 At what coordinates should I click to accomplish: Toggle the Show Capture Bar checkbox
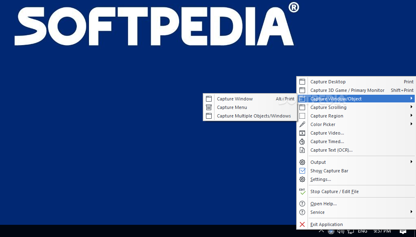pyautogui.click(x=302, y=171)
